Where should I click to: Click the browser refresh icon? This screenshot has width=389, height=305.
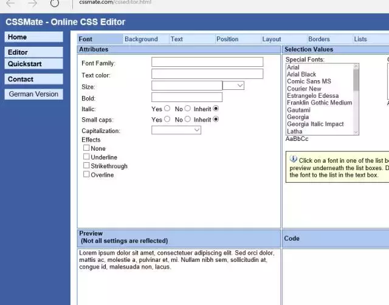55,3
